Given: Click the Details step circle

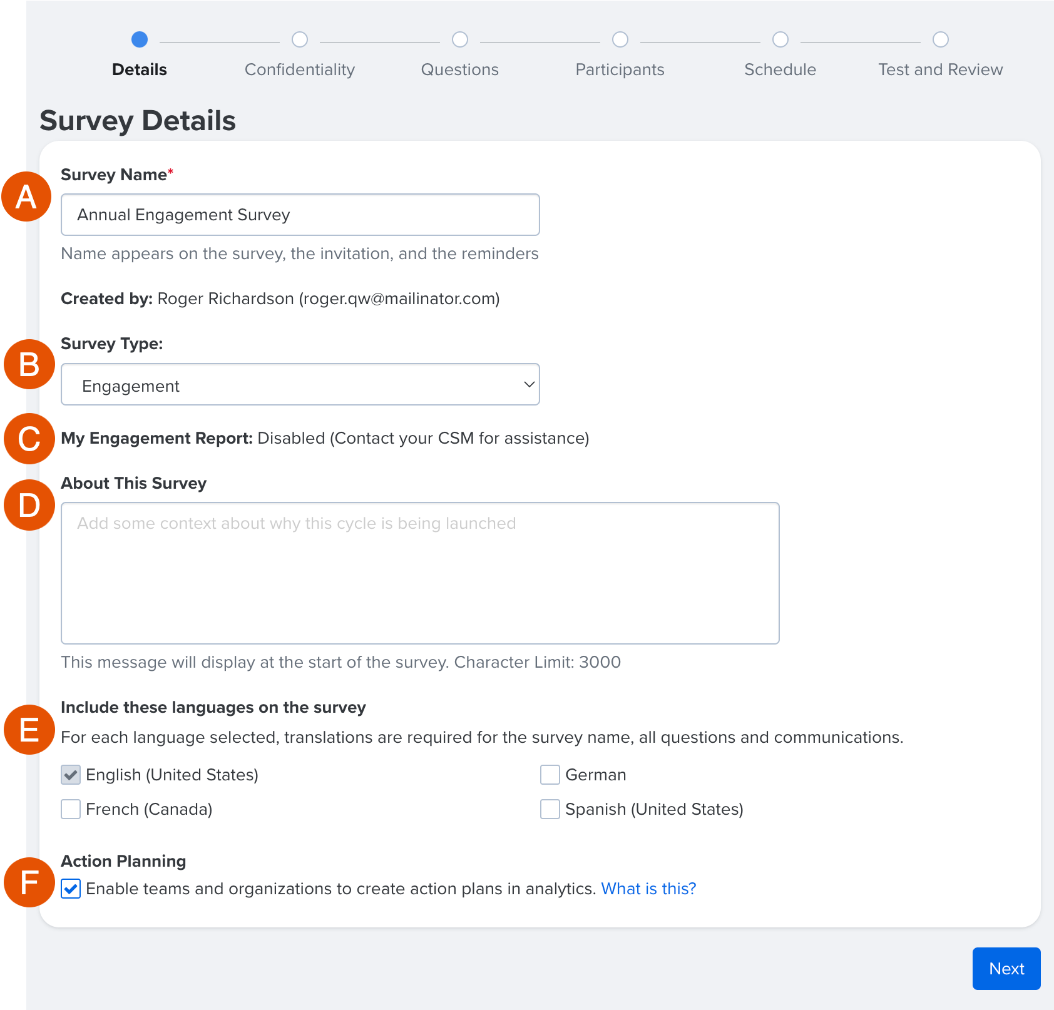Looking at the screenshot, I should tap(140, 39).
